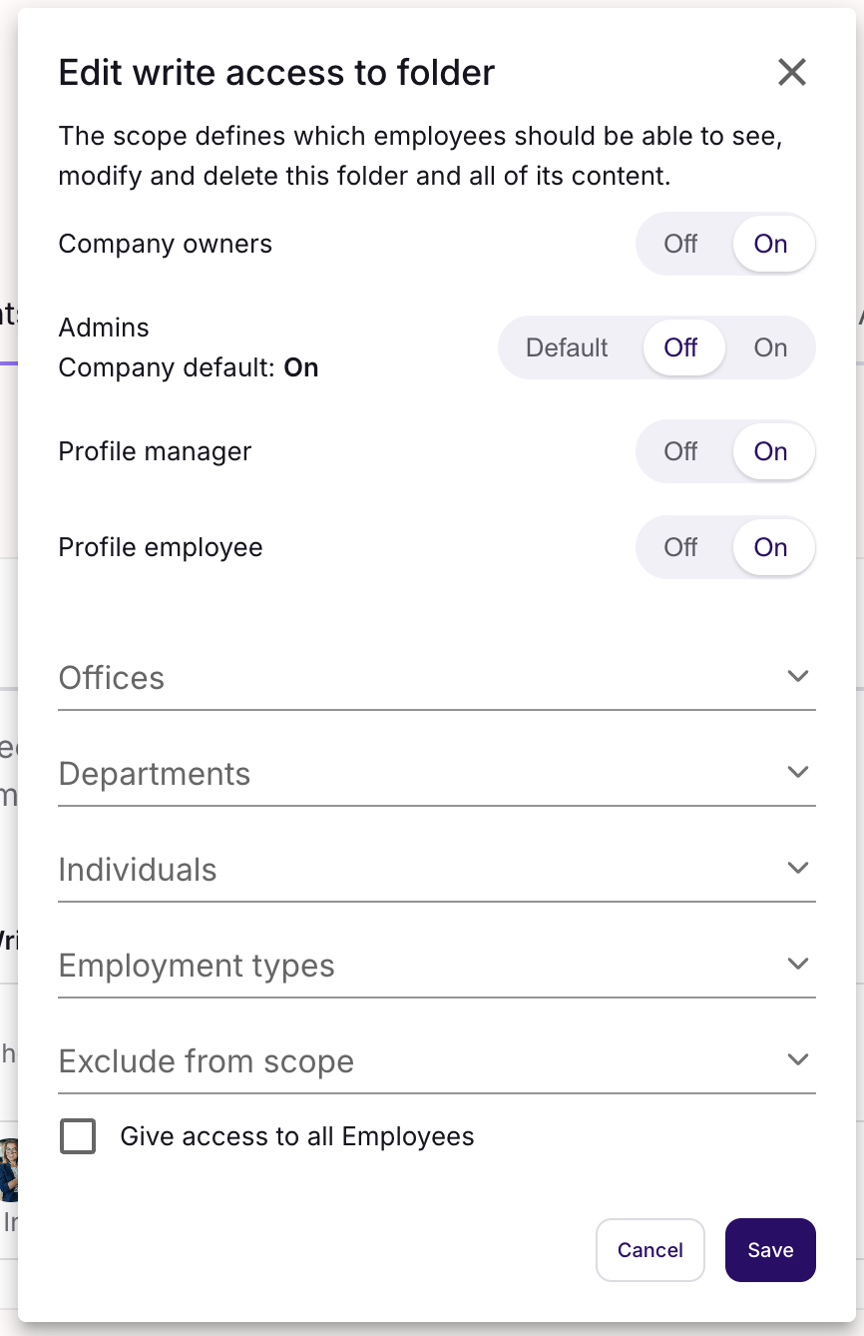The width and height of the screenshot is (864, 1336).
Task: Close the Edit write access dialog
Action: coord(791,72)
